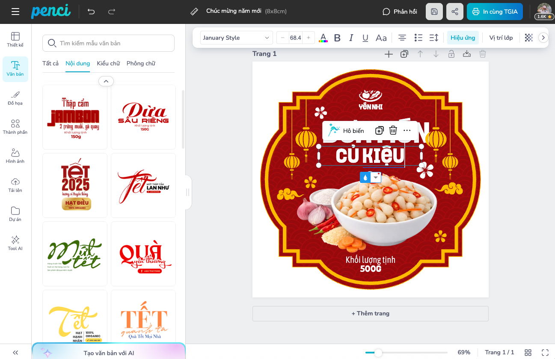This screenshot has width=555, height=359.
Task: Toggle bold formatting
Action: 337,38
